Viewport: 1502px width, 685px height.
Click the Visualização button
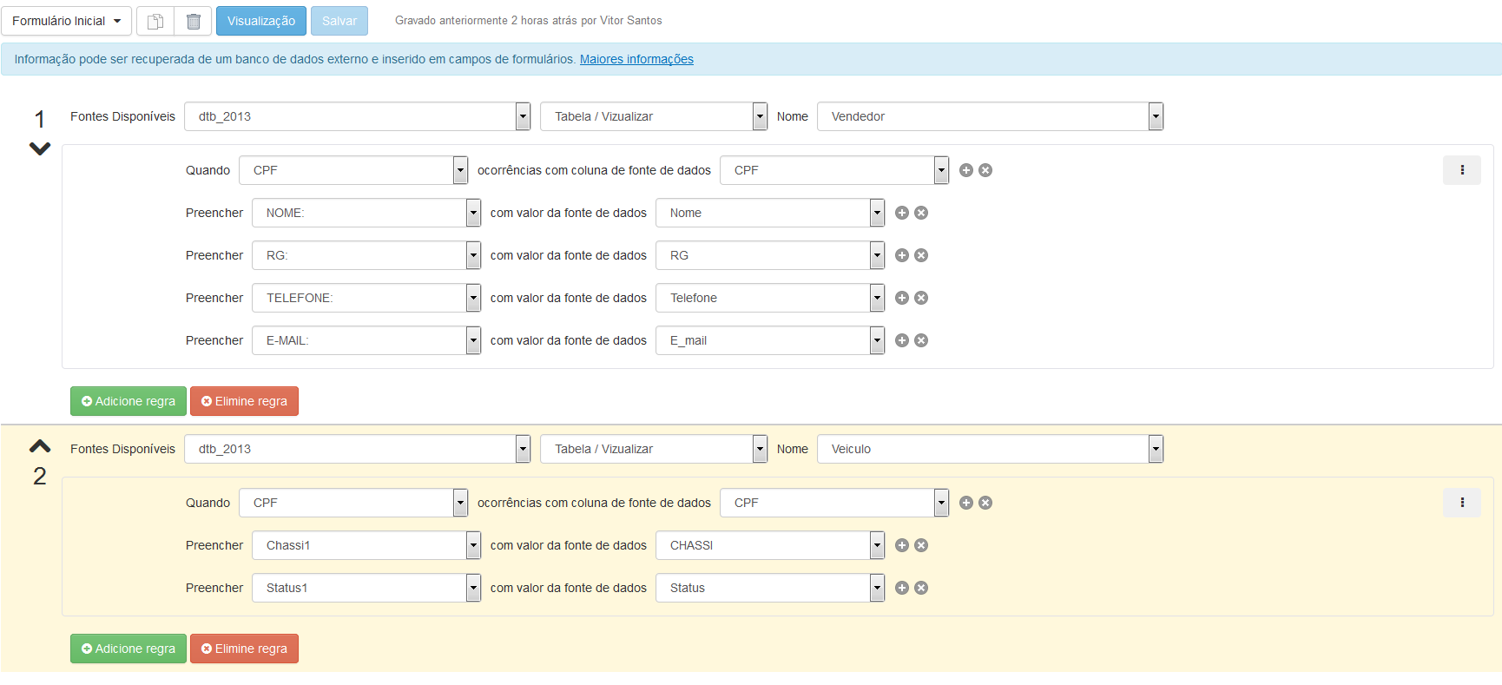tap(260, 21)
